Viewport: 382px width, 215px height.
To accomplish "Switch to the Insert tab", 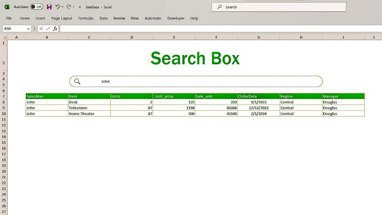I will (40, 18).
